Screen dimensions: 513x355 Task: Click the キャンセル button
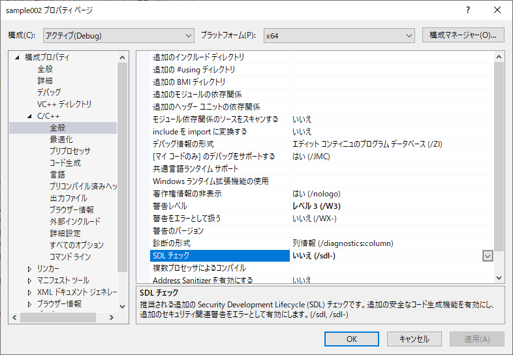click(414, 339)
